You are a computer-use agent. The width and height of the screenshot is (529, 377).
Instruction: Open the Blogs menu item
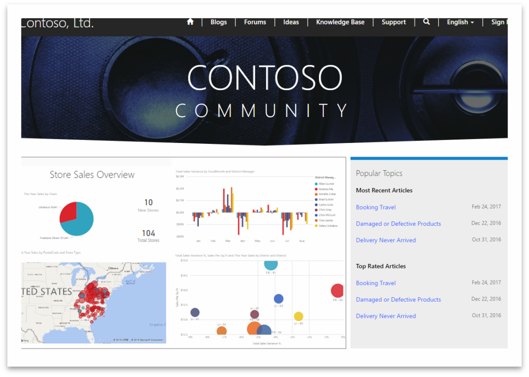click(218, 22)
